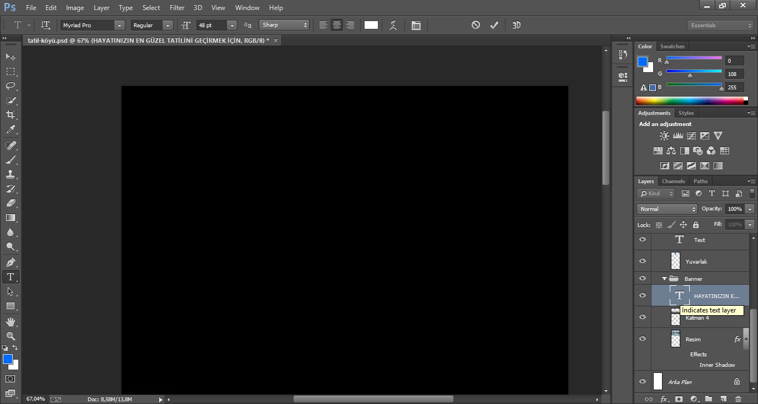
Task: Open the anti-aliasing Sharp dropdown
Action: (284, 25)
